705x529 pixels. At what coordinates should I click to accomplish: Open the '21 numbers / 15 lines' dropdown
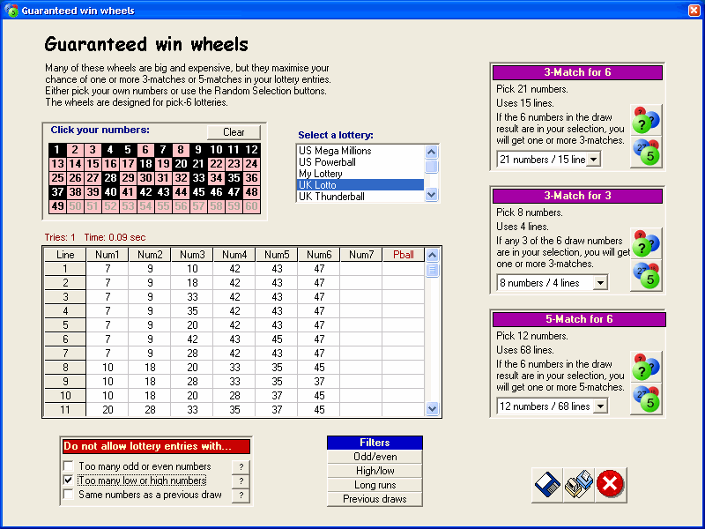point(593,159)
